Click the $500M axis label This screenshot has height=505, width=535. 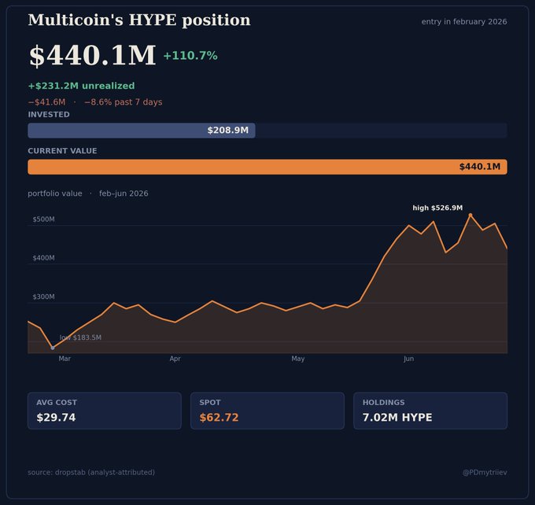click(x=44, y=219)
